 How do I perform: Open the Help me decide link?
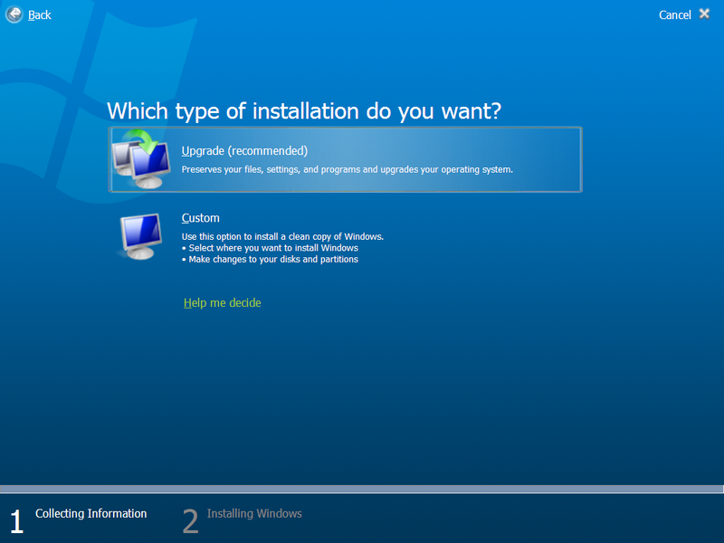point(222,303)
